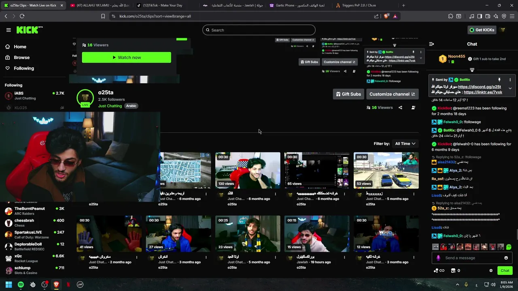Open the Kick hamburger menu
Image resolution: width=518 pixels, height=291 pixels.
point(8,30)
